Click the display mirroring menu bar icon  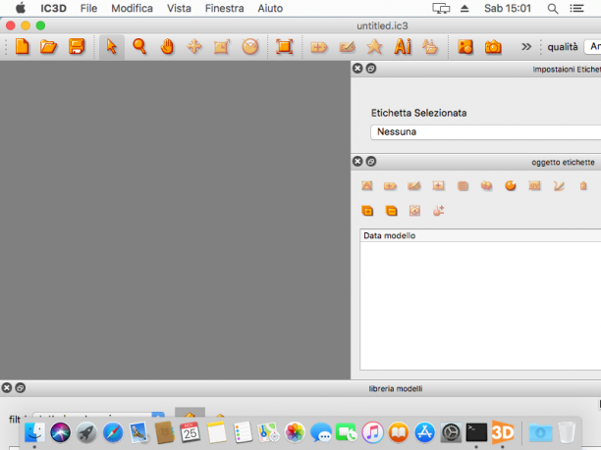441,8
